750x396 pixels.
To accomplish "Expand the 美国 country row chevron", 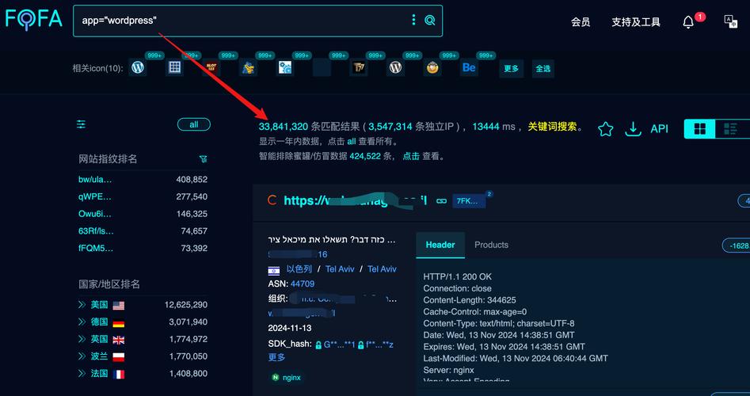I will [x=82, y=305].
